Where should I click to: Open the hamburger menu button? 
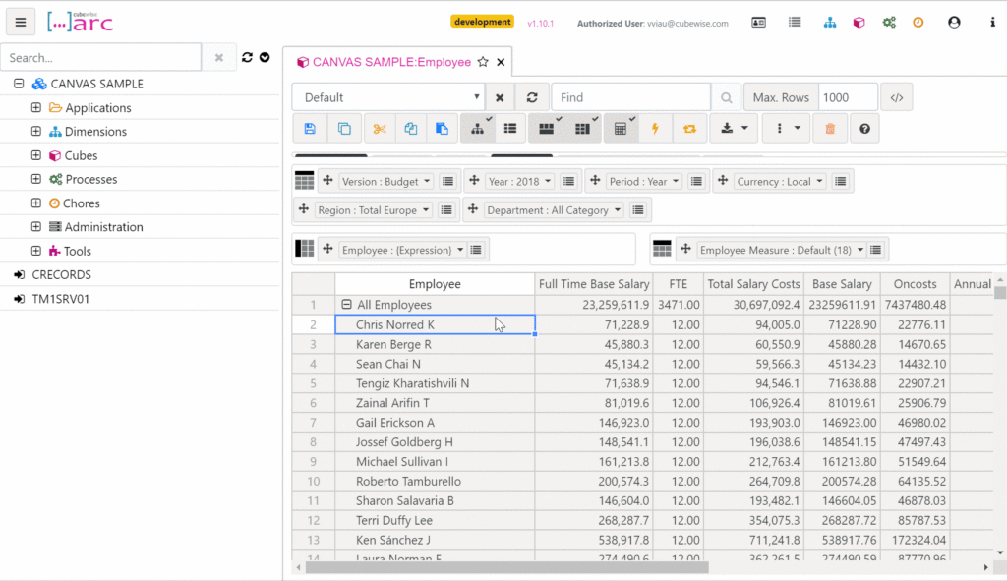pyautogui.click(x=20, y=22)
